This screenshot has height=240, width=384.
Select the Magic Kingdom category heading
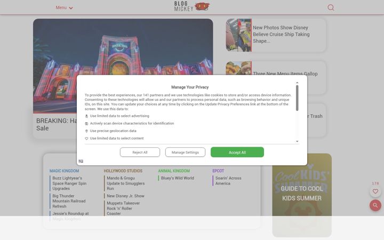pyautogui.click(x=64, y=171)
